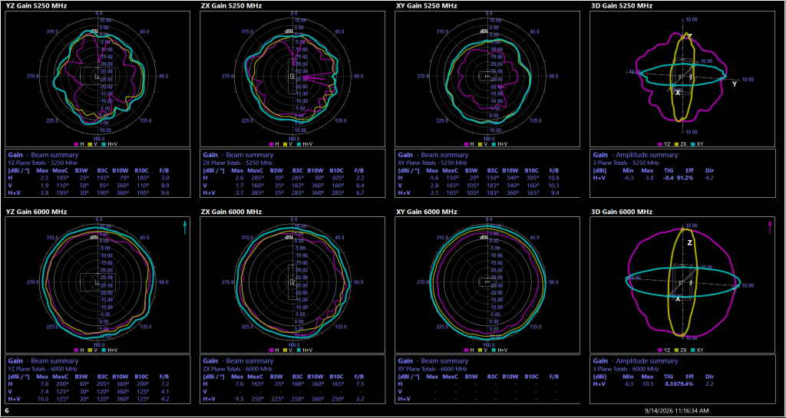Select the YZ Gain 5250 MHz polar plot
The height and width of the screenshot is (418, 786).
point(97,78)
